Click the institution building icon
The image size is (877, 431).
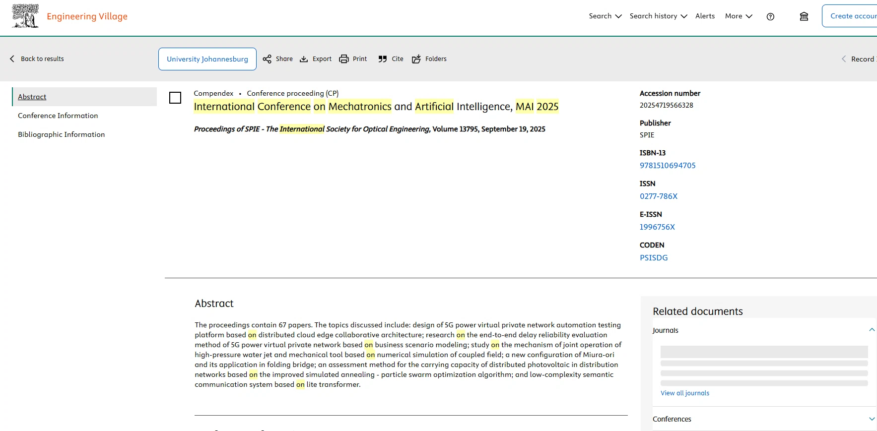click(804, 16)
